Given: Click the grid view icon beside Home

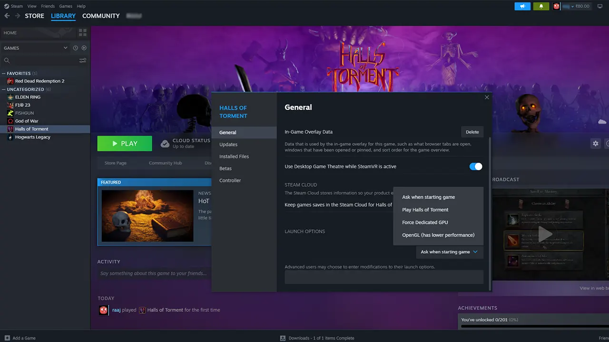Looking at the screenshot, I should (82, 33).
